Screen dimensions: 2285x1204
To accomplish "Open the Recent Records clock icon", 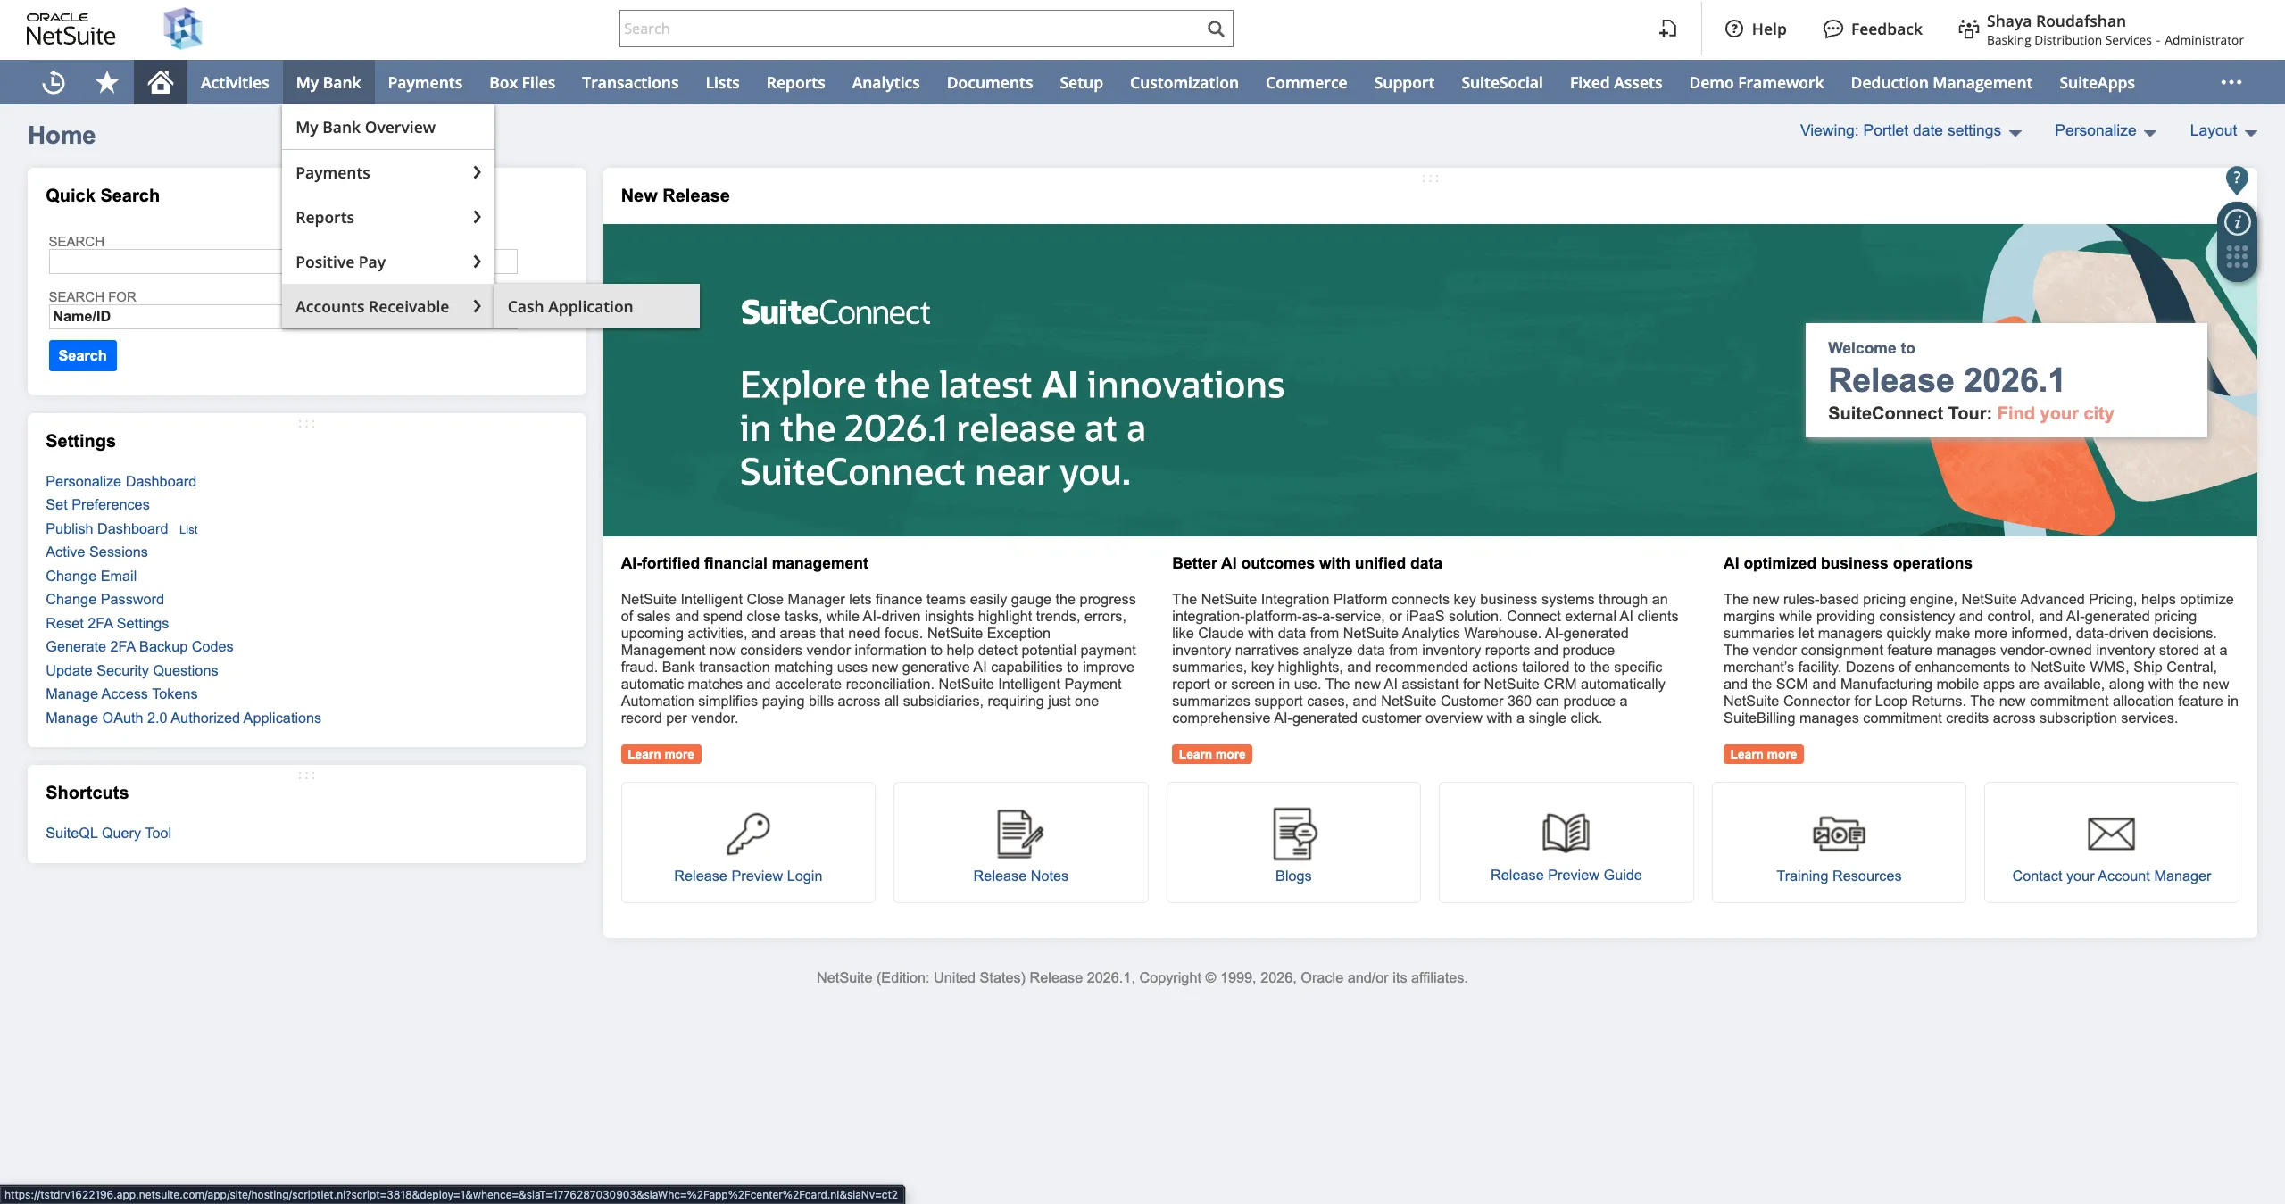I will pyautogui.click(x=54, y=82).
